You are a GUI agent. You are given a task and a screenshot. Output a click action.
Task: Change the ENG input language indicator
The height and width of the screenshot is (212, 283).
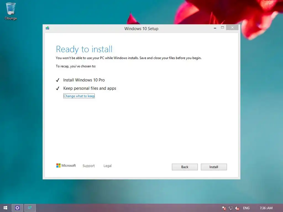point(246,208)
